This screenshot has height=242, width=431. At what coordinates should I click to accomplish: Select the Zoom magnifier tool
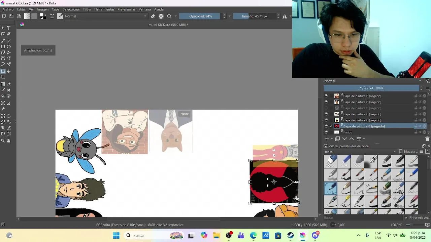pyautogui.click(x=3, y=141)
